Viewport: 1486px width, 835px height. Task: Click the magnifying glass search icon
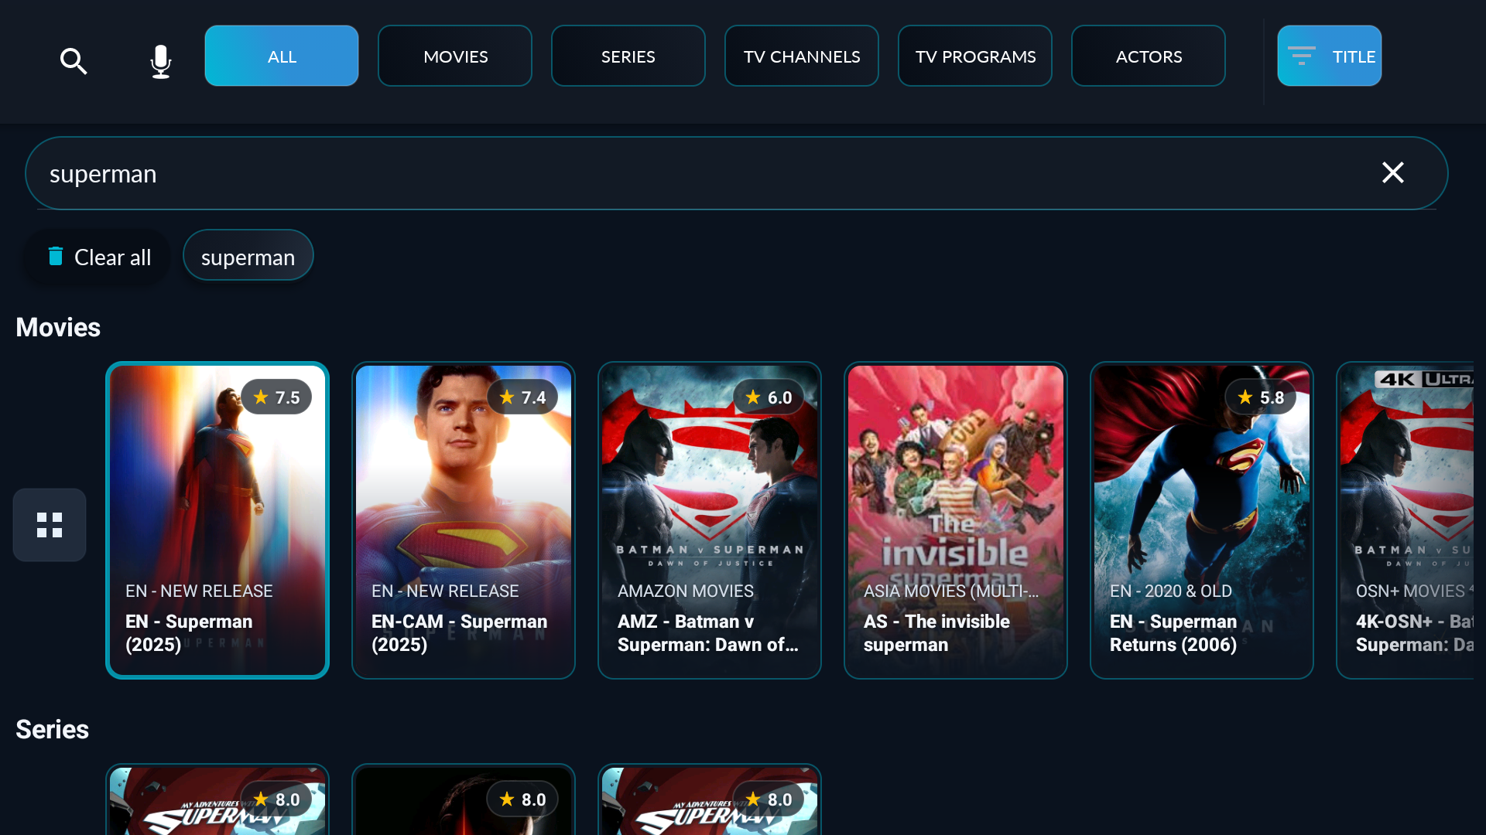74,61
